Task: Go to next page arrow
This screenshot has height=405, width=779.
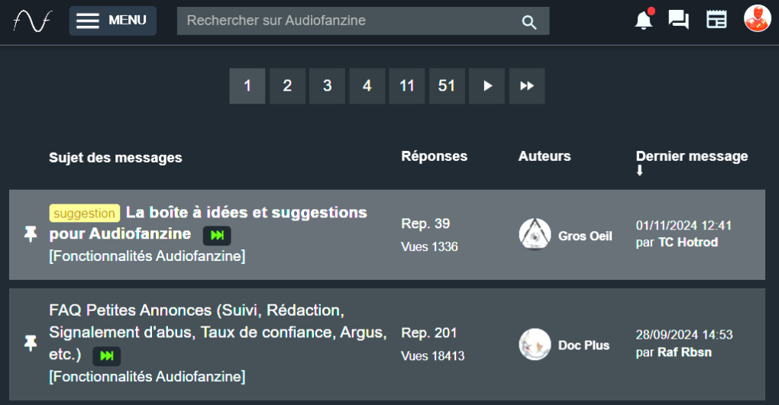Action: click(487, 86)
